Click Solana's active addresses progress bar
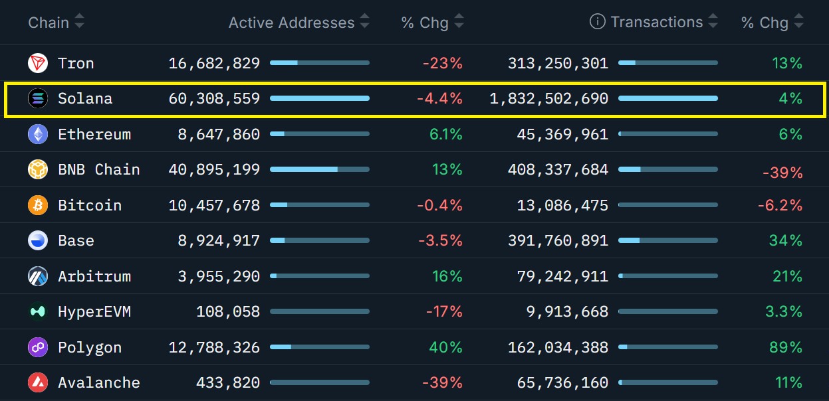This screenshot has width=829, height=401. (320, 98)
